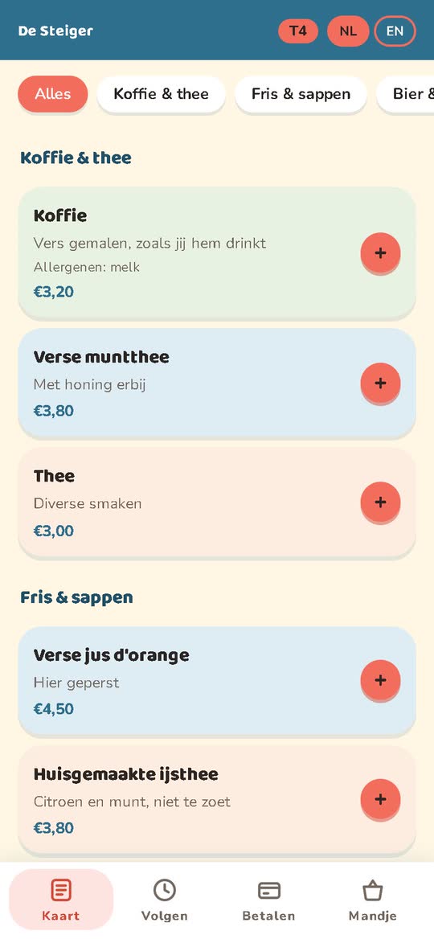Add Koffie to the basket

click(380, 252)
